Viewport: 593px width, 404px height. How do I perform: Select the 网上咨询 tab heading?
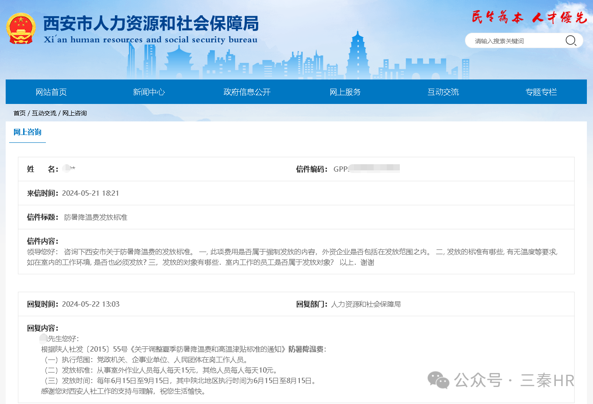pyautogui.click(x=28, y=132)
